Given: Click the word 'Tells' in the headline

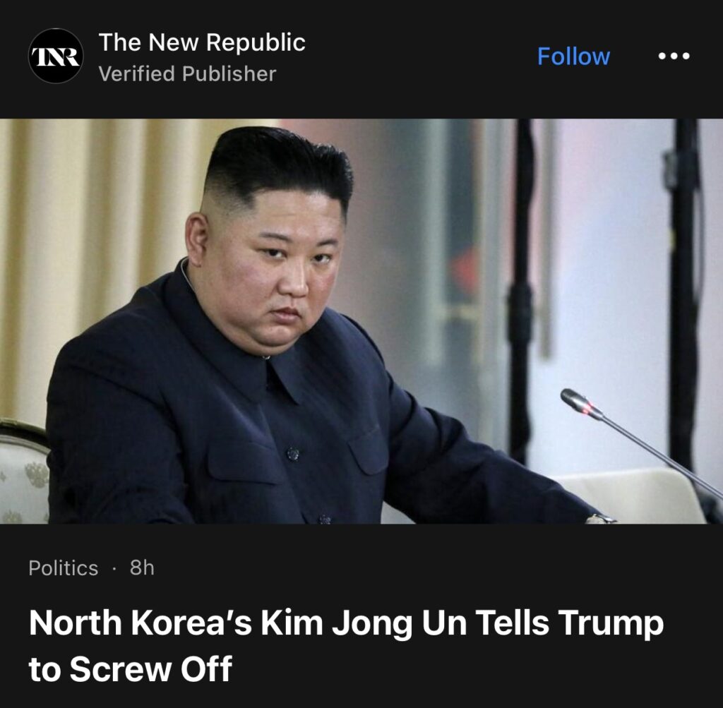Looking at the screenshot, I should click(x=512, y=623).
